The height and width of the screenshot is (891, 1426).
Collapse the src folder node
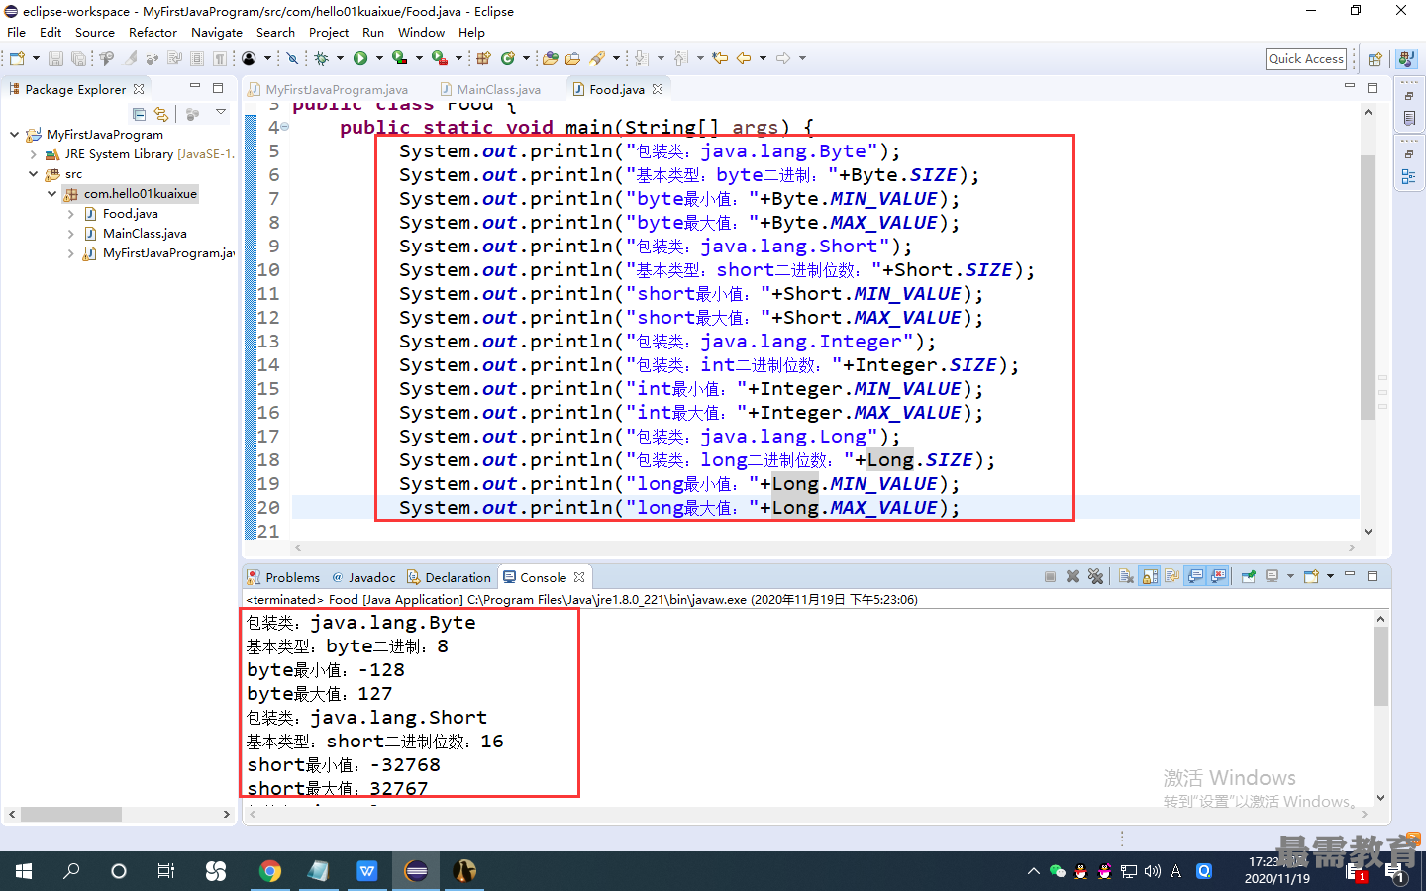33,174
